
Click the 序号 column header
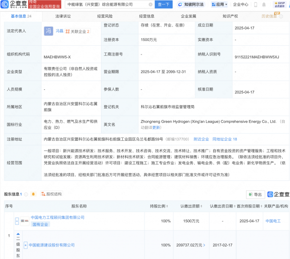point(9,206)
